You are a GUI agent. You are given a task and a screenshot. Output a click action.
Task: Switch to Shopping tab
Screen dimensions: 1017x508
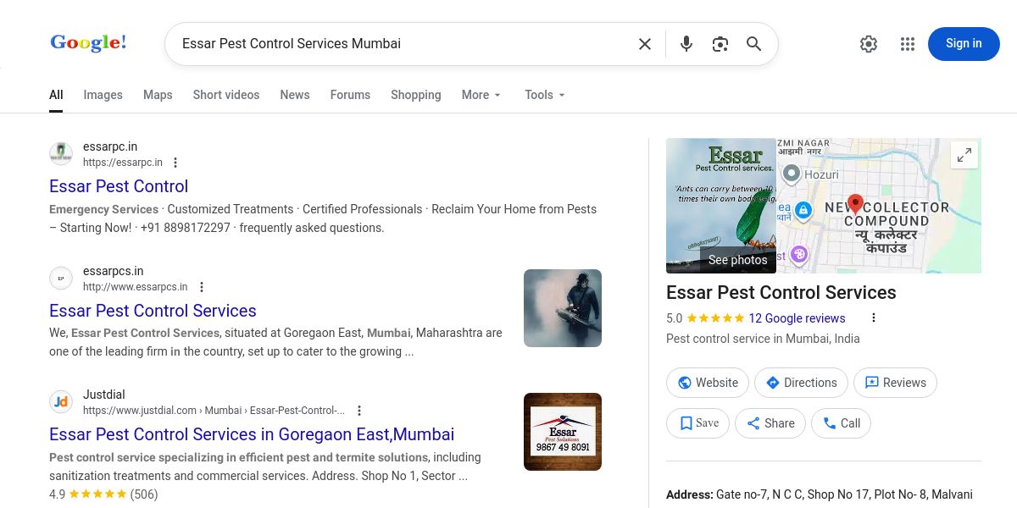click(415, 95)
